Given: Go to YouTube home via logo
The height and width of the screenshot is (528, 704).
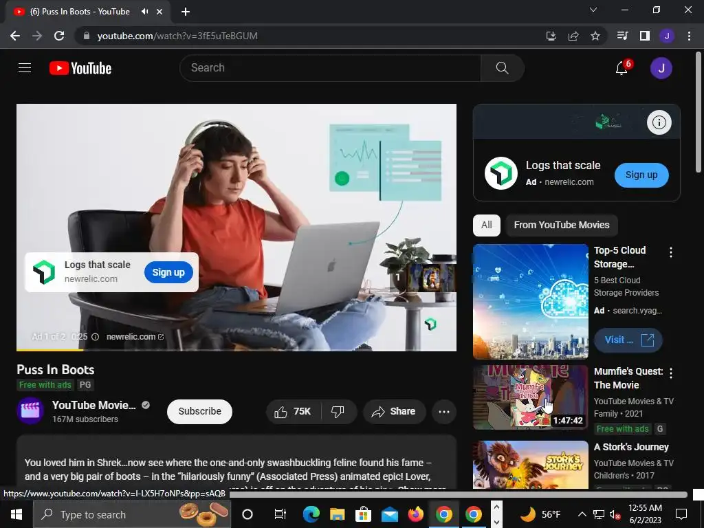Looking at the screenshot, I should point(80,68).
